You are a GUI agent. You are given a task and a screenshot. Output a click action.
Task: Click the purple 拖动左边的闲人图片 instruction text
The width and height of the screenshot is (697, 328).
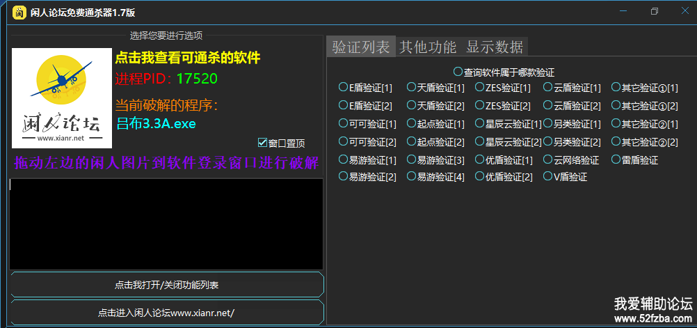tap(167, 163)
